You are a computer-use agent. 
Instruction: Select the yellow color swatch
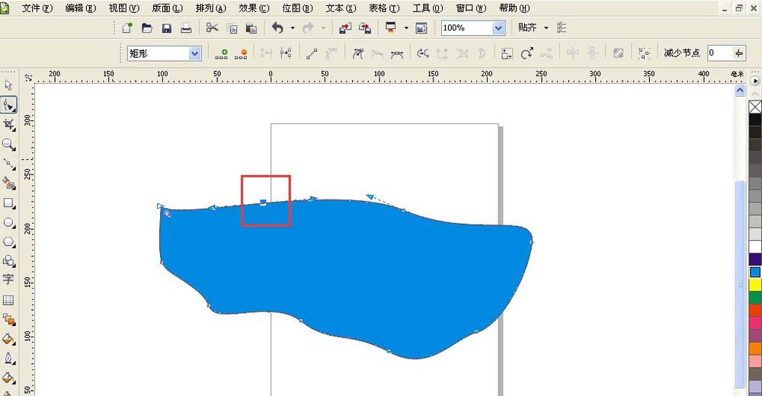click(755, 285)
